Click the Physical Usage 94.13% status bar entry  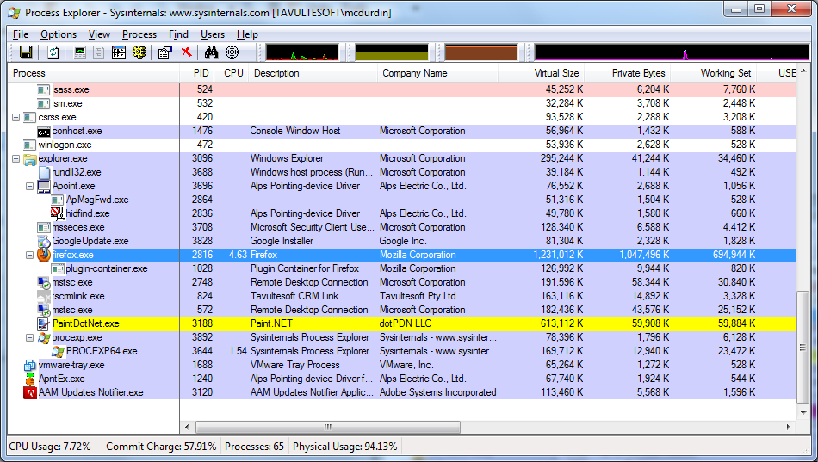click(344, 447)
